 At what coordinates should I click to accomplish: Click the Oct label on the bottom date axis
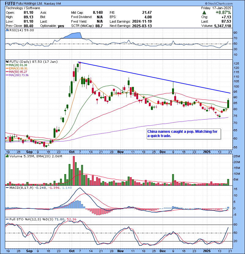(x=72, y=251)
